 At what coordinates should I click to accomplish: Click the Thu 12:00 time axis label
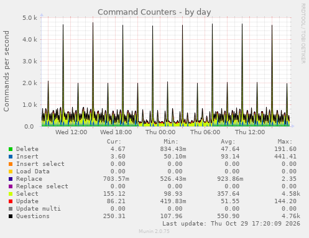pyautogui.click(x=250, y=132)
